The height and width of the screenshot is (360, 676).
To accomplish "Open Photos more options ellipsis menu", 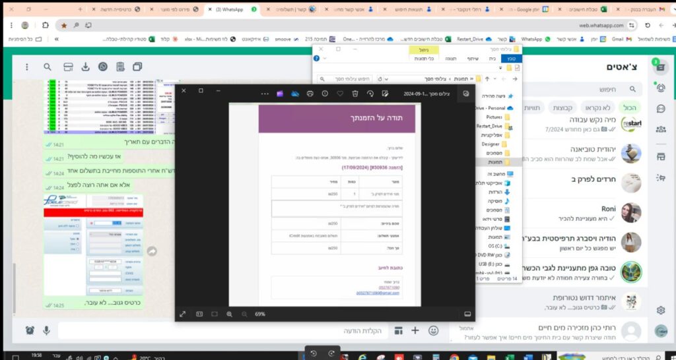I will pyautogui.click(x=265, y=94).
